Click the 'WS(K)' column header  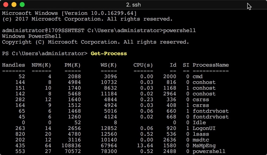[x=109, y=65]
